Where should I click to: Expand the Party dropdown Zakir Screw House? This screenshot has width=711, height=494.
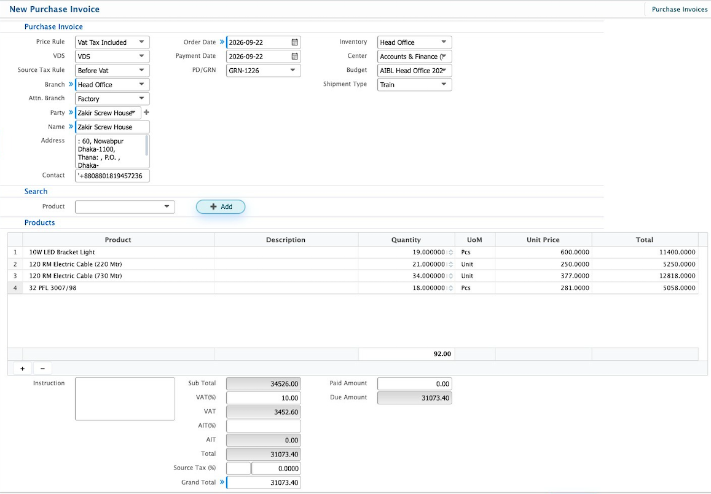point(108,113)
